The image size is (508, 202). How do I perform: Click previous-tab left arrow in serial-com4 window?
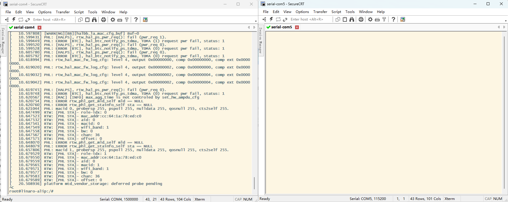pyautogui.click(x=249, y=27)
